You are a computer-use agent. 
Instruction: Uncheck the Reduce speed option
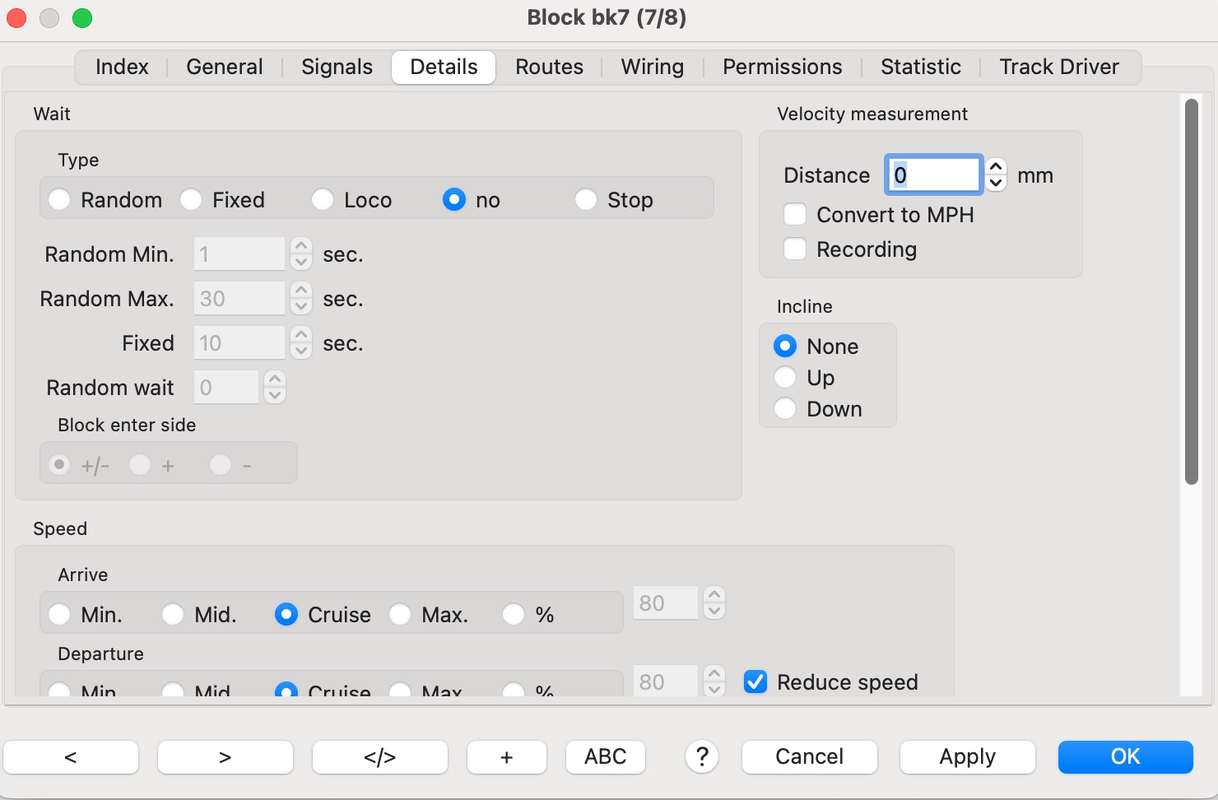(755, 682)
